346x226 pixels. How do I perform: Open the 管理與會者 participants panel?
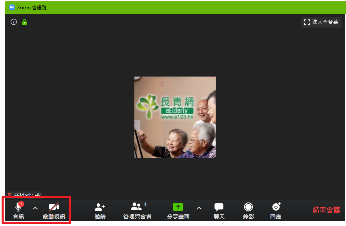pyautogui.click(x=137, y=207)
